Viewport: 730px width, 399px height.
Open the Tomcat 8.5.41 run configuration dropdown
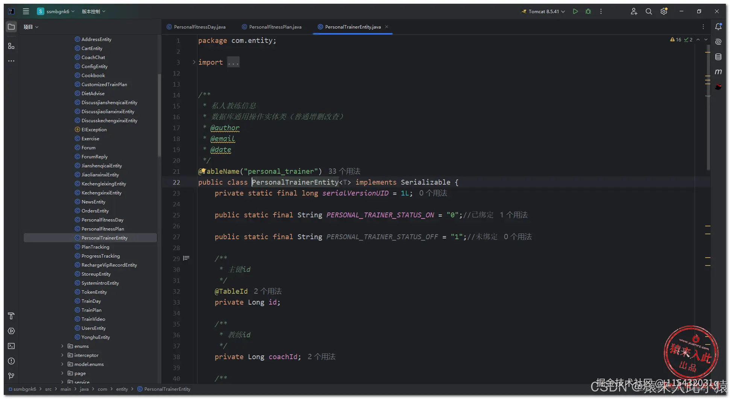[543, 11]
